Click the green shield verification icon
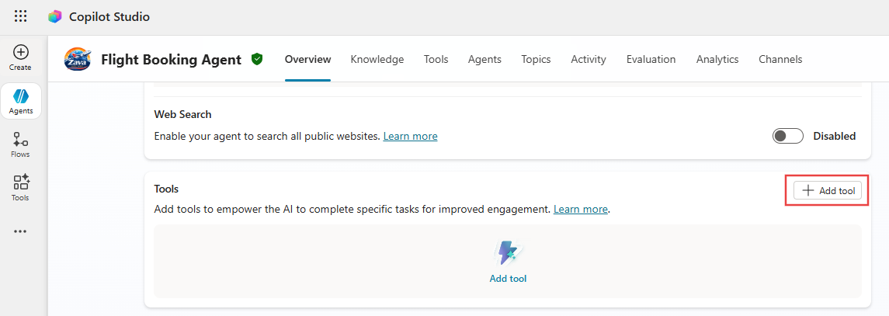The image size is (889, 316). pyautogui.click(x=258, y=59)
